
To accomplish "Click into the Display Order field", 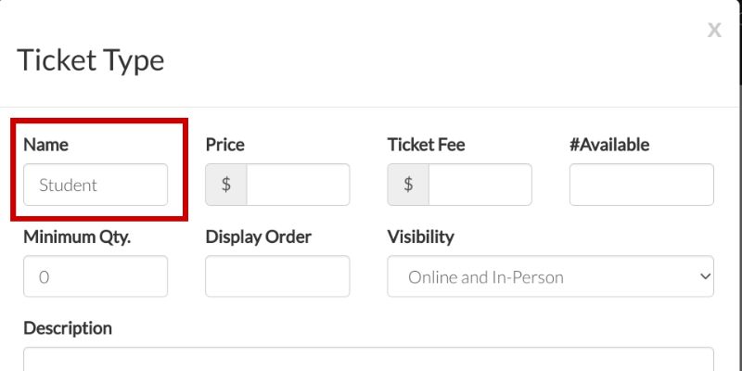I will click(x=277, y=276).
